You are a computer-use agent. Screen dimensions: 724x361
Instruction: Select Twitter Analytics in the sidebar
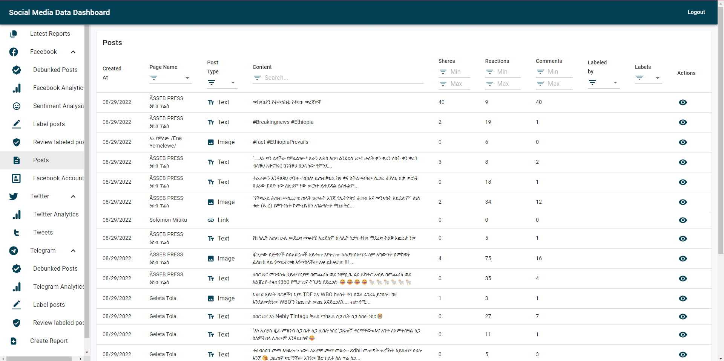point(56,215)
